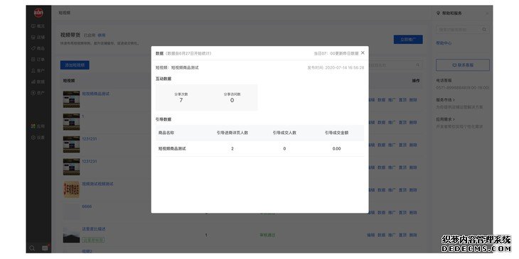
Task: Click the 0.00 amount cell
Action: (x=336, y=149)
